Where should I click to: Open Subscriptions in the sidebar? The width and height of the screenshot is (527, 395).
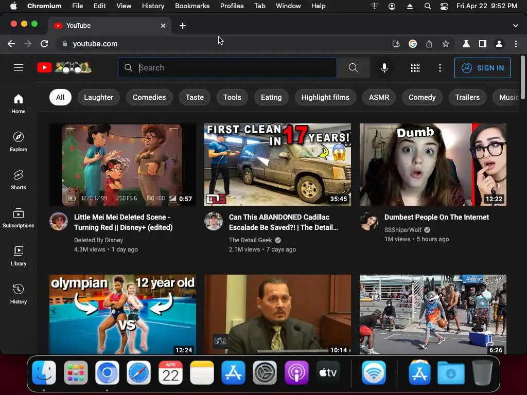19,218
